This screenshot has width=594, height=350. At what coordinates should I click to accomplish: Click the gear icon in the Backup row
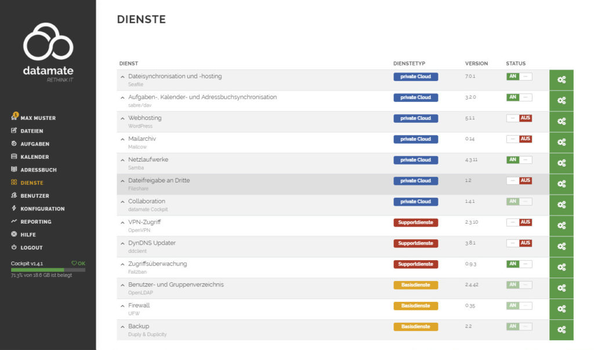561,330
